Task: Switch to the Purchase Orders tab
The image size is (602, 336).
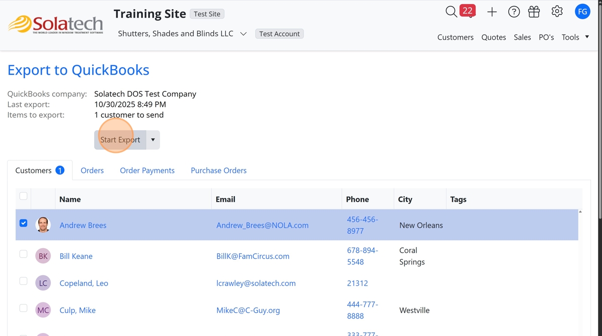Action: [x=219, y=171]
